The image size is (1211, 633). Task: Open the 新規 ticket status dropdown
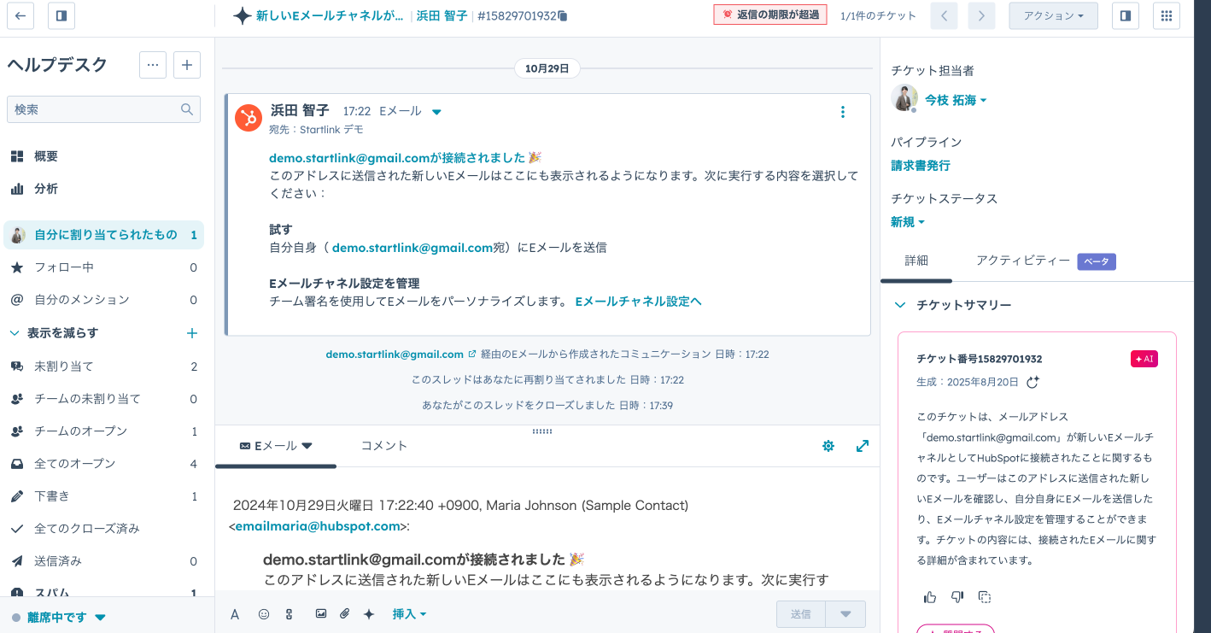(908, 222)
